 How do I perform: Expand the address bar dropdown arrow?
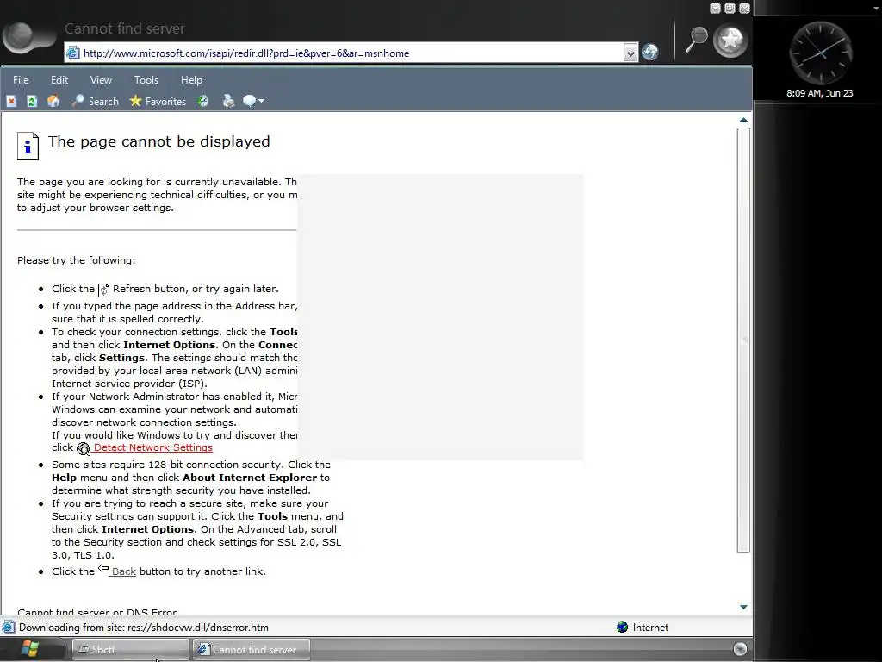630,53
